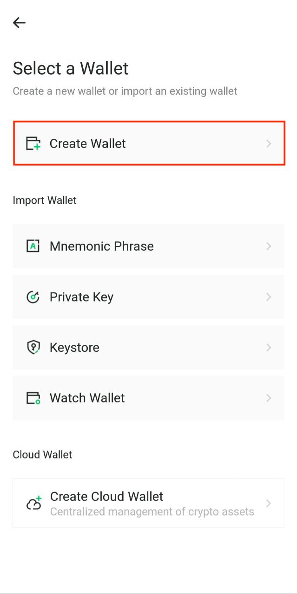Click the Keystore shield icon
Screen dimensions: 297x594
click(x=33, y=348)
